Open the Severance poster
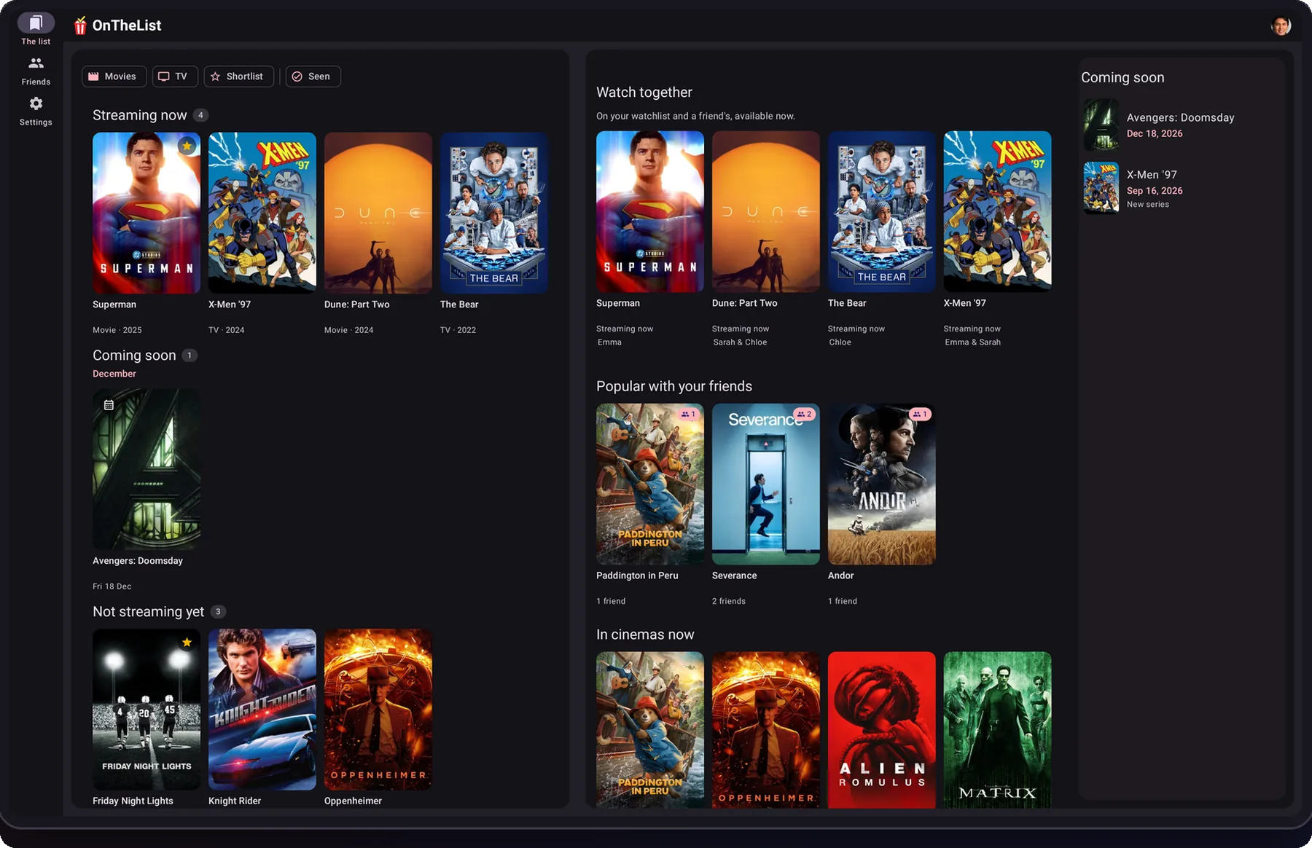 coord(766,484)
